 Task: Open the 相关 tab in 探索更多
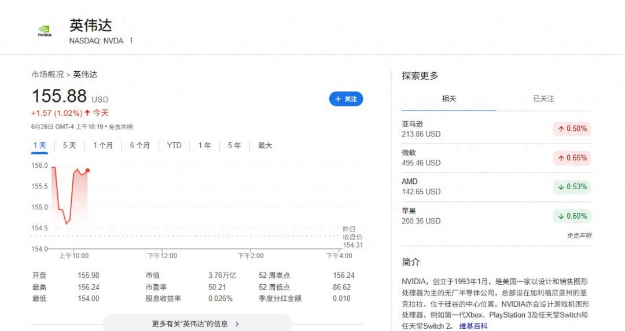tap(449, 98)
